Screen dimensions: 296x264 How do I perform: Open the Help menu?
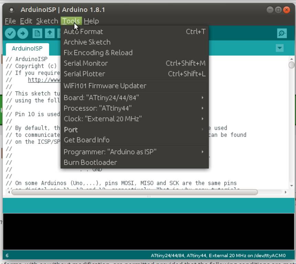[91, 21]
